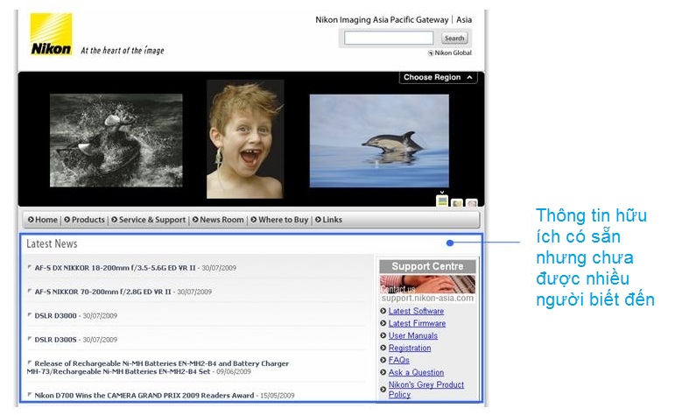Screen dimensions: 675x415
Task: Open Where to Buy menu
Action: pos(284,220)
